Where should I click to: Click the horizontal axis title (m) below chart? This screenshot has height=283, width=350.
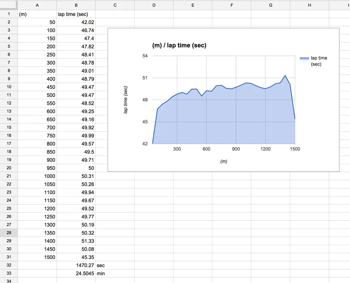pos(224,161)
